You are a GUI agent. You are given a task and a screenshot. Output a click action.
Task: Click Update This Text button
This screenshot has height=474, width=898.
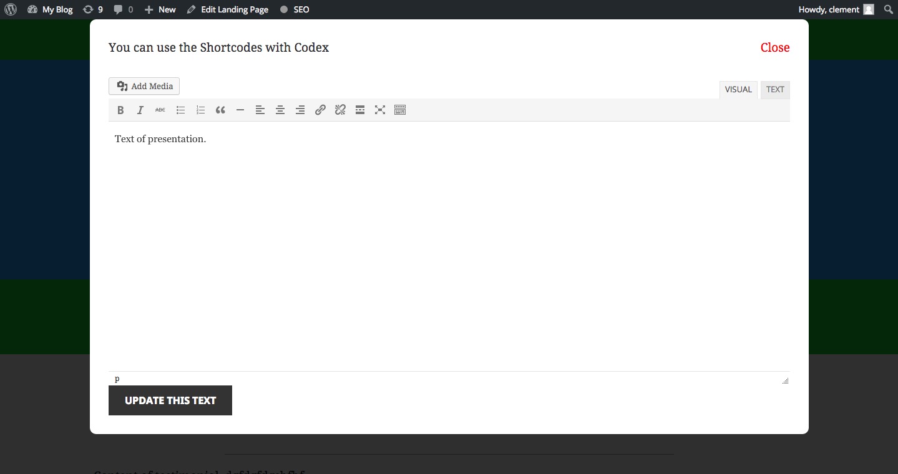coord(170,400)
